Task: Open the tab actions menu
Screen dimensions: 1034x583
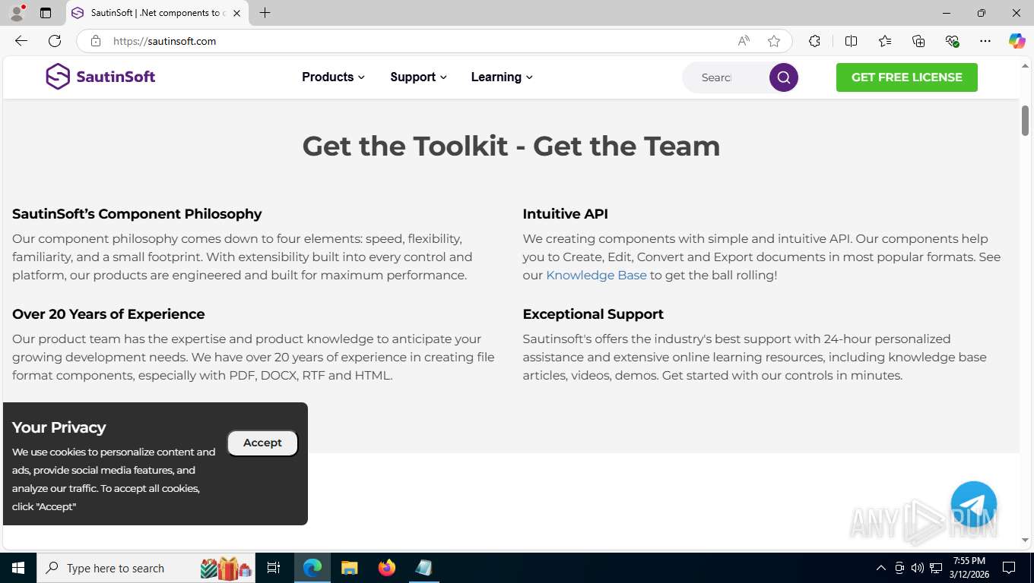Action: pyautogui.click(x=46, y=13)
